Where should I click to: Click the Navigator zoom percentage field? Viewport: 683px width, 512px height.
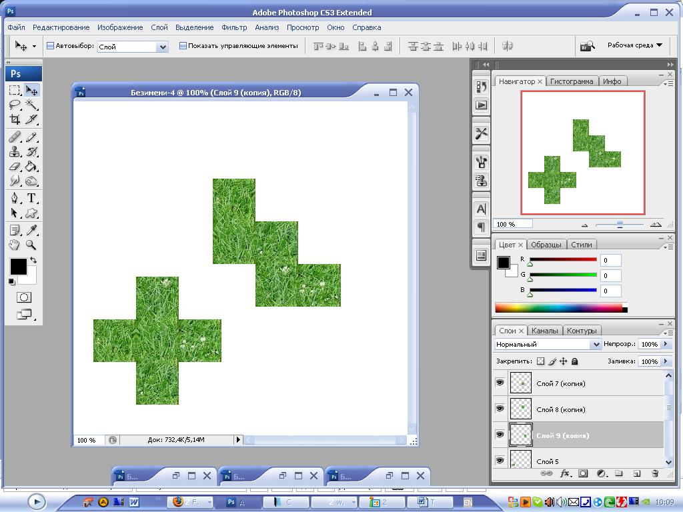pyautogui.click(x=513, y=224)
